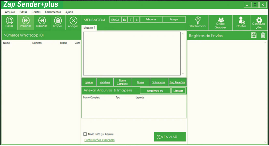Click the ENVIAR send button

[x=170, y=137]
